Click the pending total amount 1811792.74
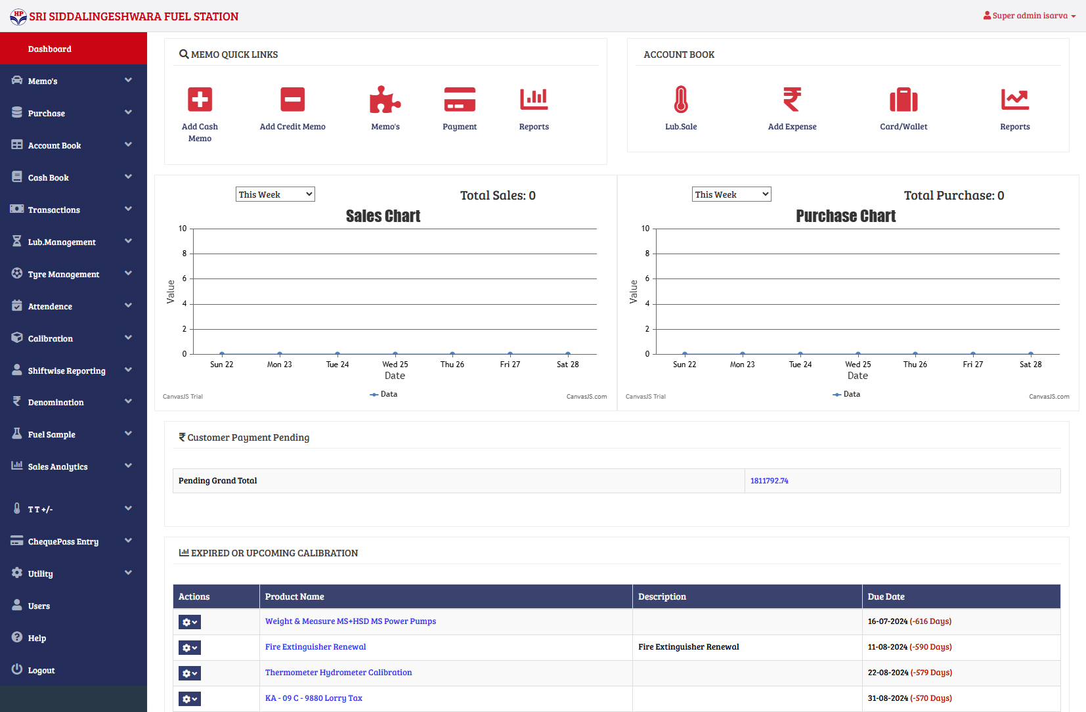Image resolution: width=1086 pixels, height=712 pixels. click(770, 481)
